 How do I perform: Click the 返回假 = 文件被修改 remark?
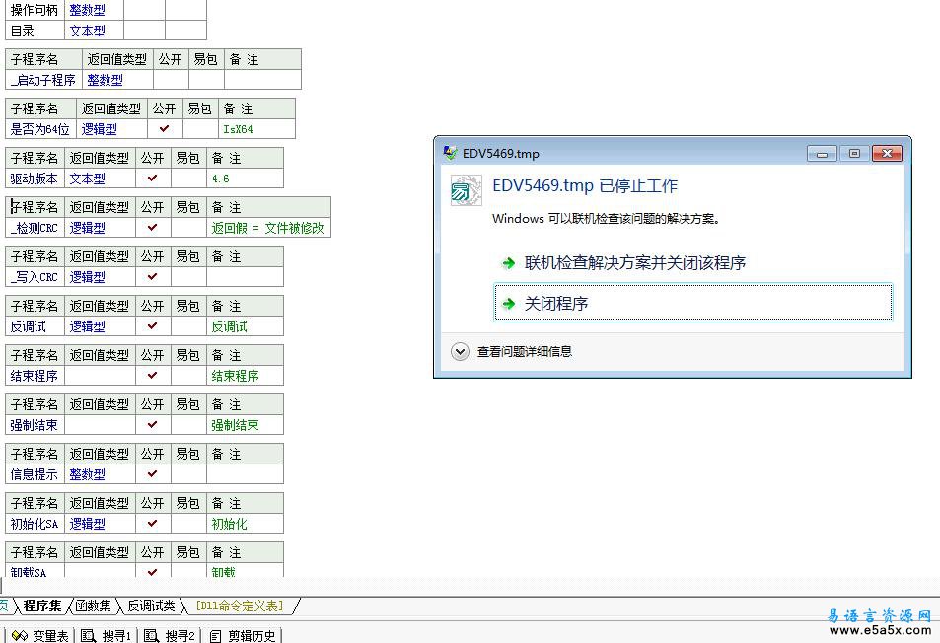coord(268,227)
